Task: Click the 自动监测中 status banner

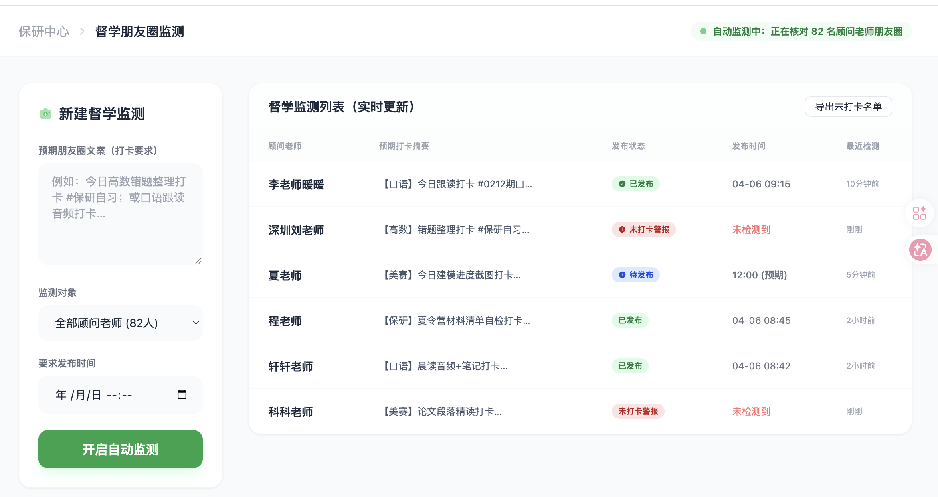Action: pyautogui.click(x=801, y=31)
